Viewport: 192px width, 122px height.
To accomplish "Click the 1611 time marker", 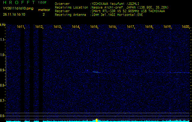I will pyautogui.click(x=21, y=27).
